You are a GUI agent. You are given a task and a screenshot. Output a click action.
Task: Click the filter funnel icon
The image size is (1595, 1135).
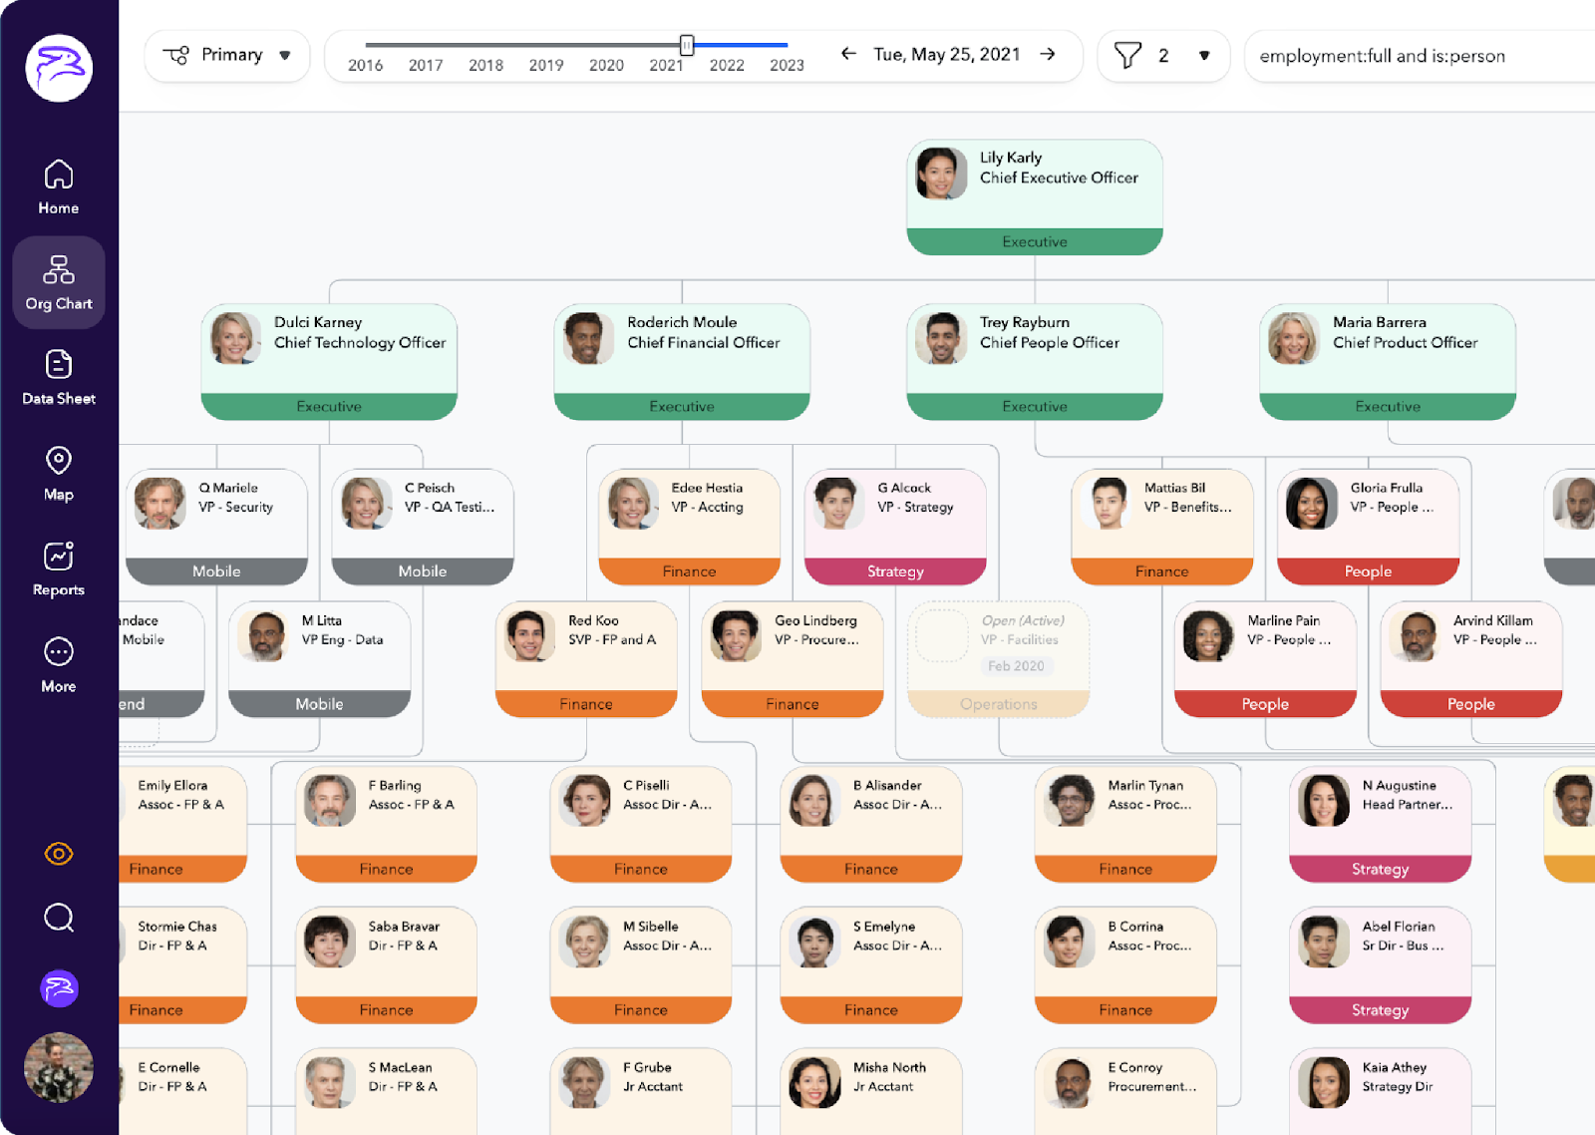(1129, 55)
